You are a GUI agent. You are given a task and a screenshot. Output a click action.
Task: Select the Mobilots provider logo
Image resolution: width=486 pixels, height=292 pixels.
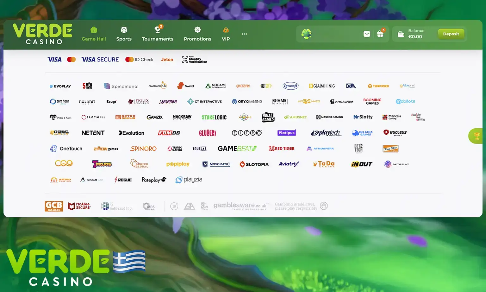pyautogui.click(x=405, y=101)
